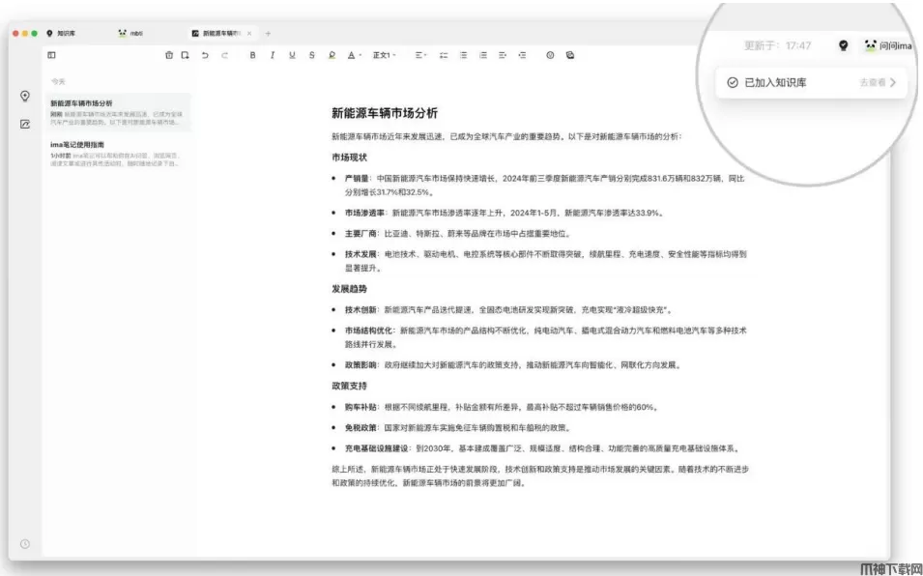
Task: Open the 新能源车辆市场分析 note in the list
Action: point(117,112)
